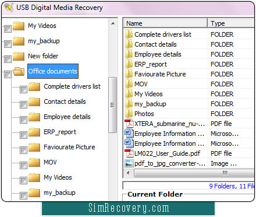Select the MOV folder row in file list
This screenshot has height=217, width=256.
[x=189, y=84]
